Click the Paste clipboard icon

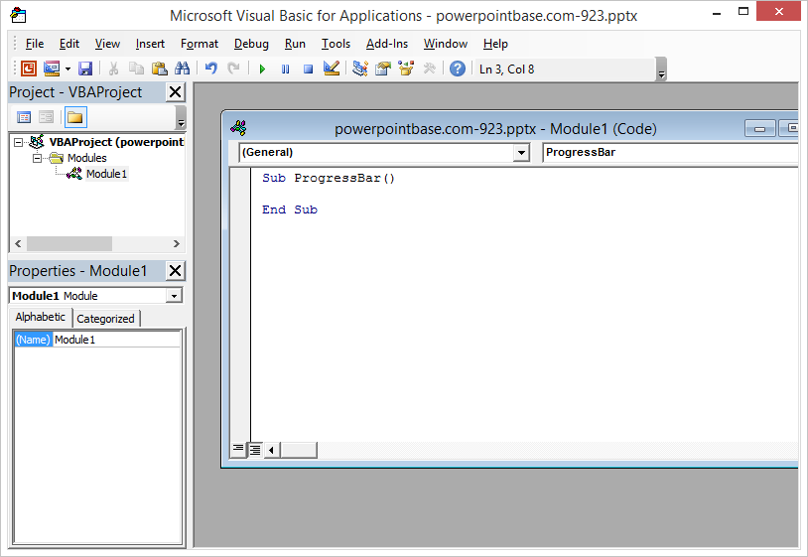pos(160,69)
